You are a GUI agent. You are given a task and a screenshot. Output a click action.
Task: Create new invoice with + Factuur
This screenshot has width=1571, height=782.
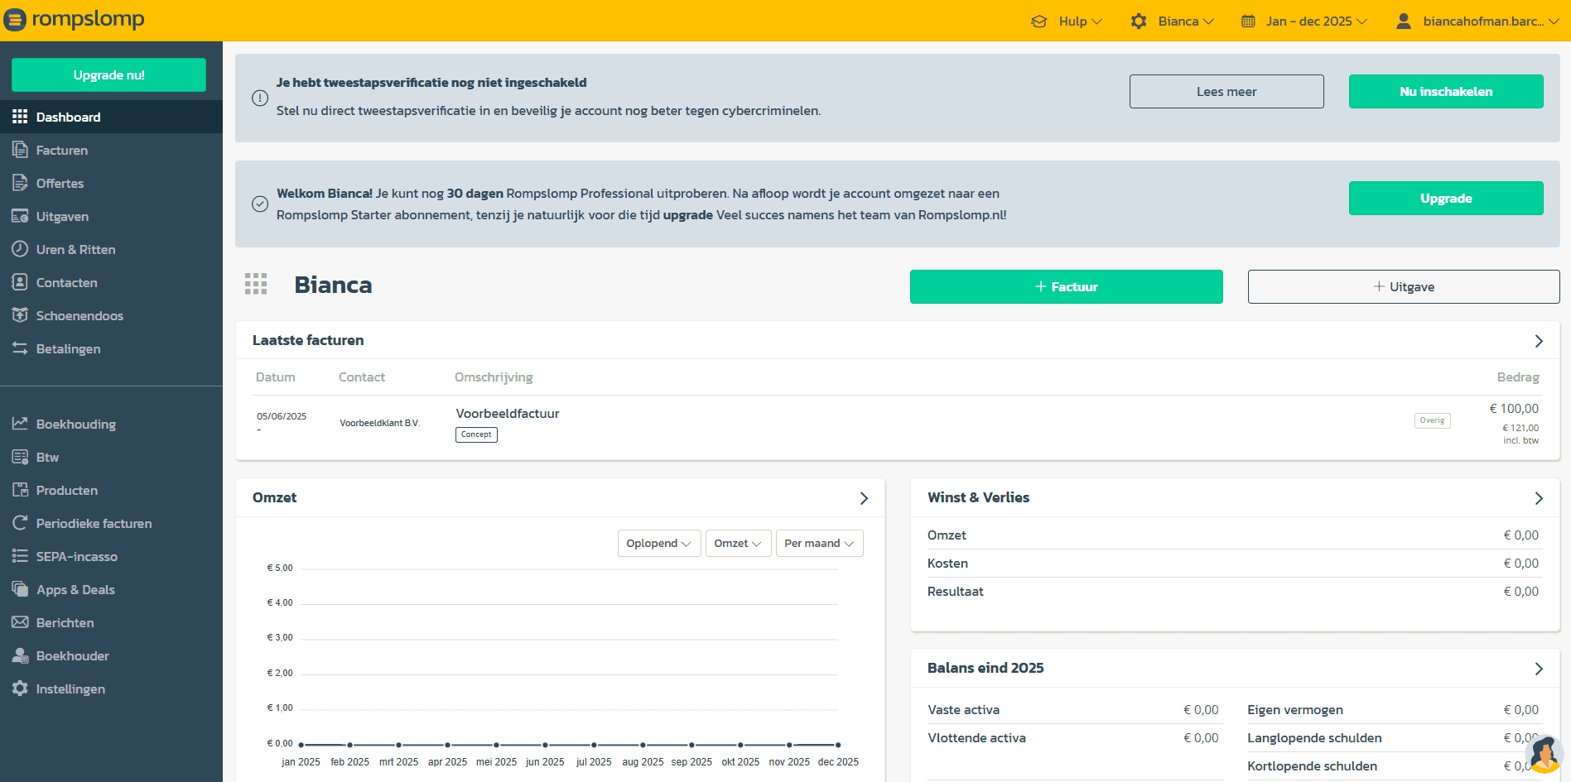(x=1067, y=286)
